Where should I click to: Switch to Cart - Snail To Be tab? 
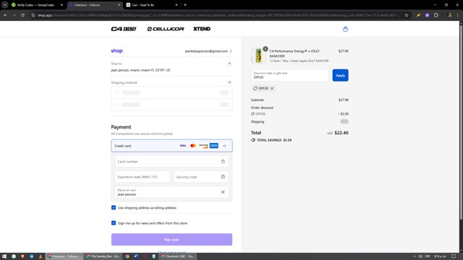pos(152,5)
